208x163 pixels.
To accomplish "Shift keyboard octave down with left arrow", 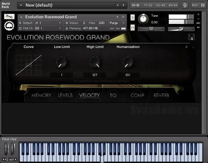I will 3,159.
